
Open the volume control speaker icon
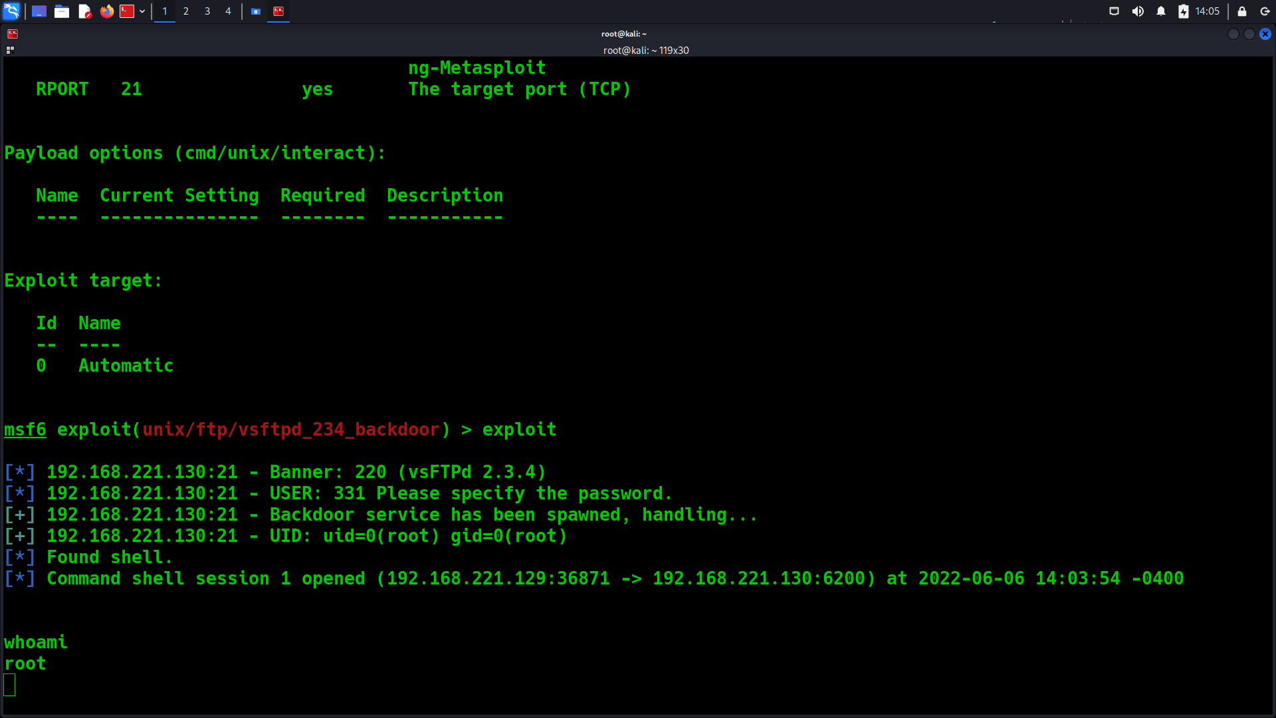1138,11
